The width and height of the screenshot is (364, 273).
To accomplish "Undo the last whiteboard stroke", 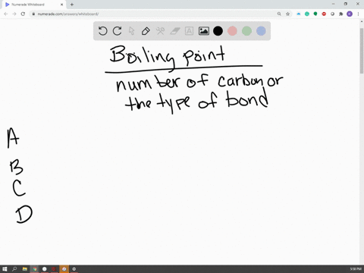I will click(102, 31).
